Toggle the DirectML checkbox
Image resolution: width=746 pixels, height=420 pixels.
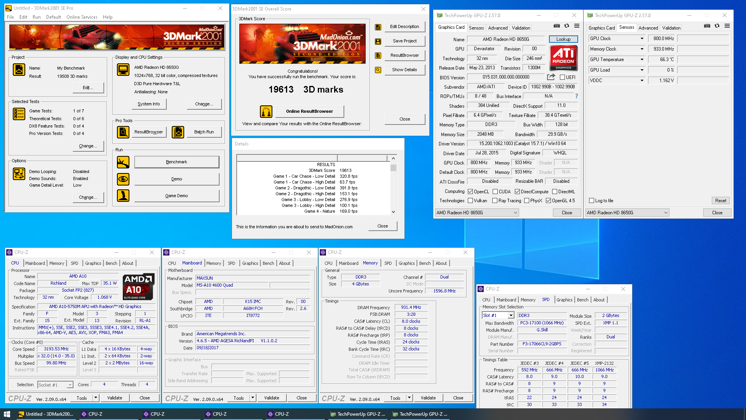click(x=555, y=192)
